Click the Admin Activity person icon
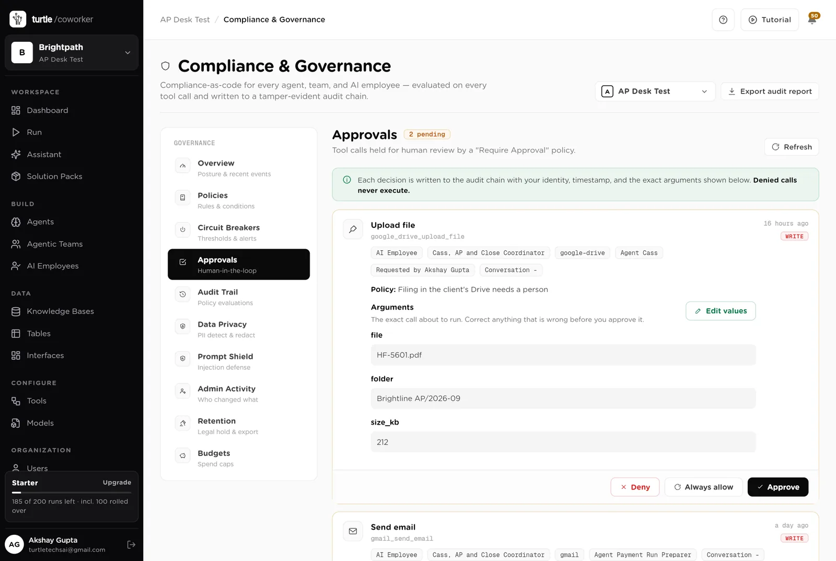The image size is (836, 561). 182,391
